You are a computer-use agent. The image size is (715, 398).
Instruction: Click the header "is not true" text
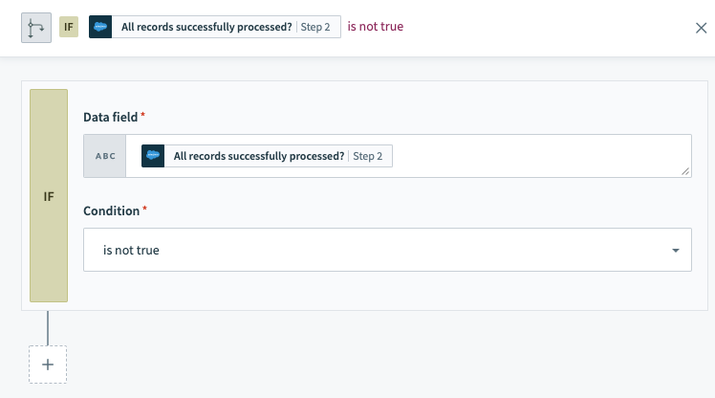[375, 27]
